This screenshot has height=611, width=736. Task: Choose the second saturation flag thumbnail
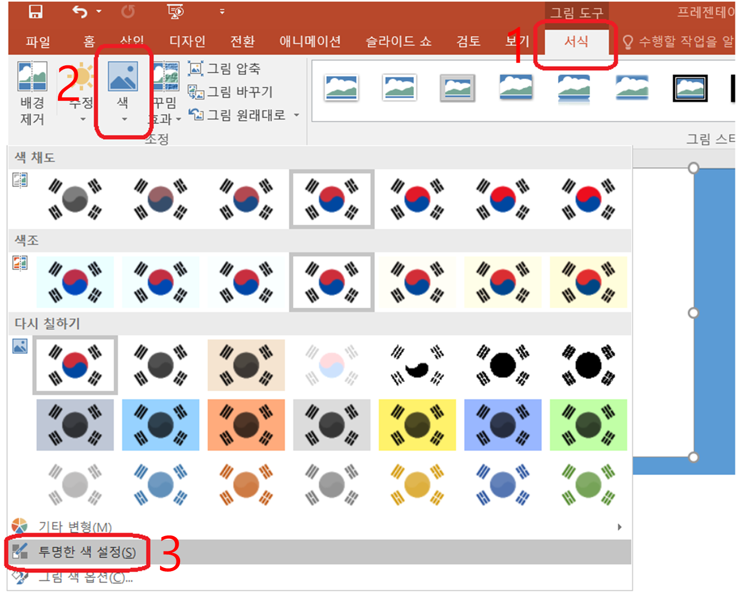(x=160, y=199)
